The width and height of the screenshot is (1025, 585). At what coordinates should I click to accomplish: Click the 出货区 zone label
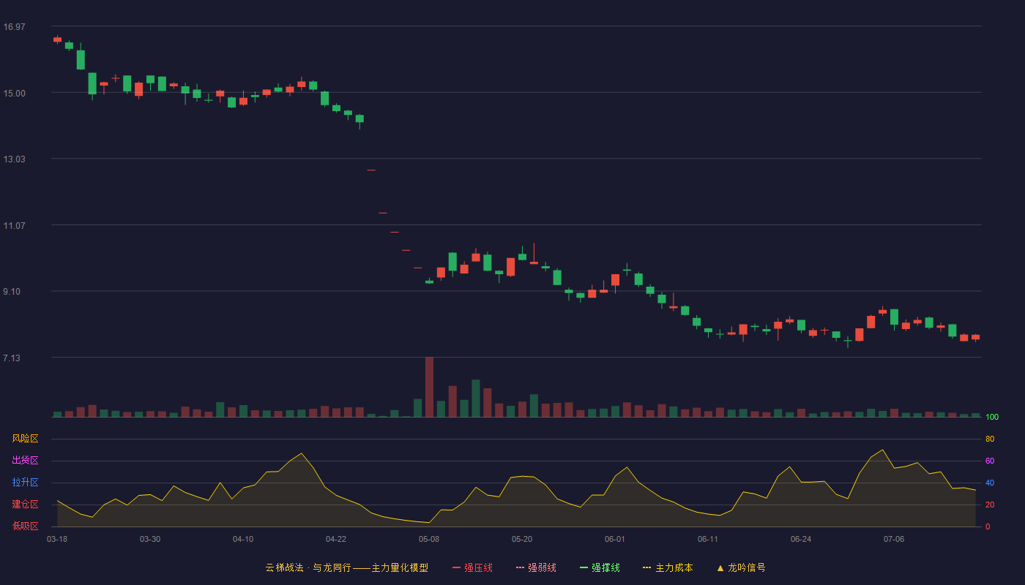25,461
